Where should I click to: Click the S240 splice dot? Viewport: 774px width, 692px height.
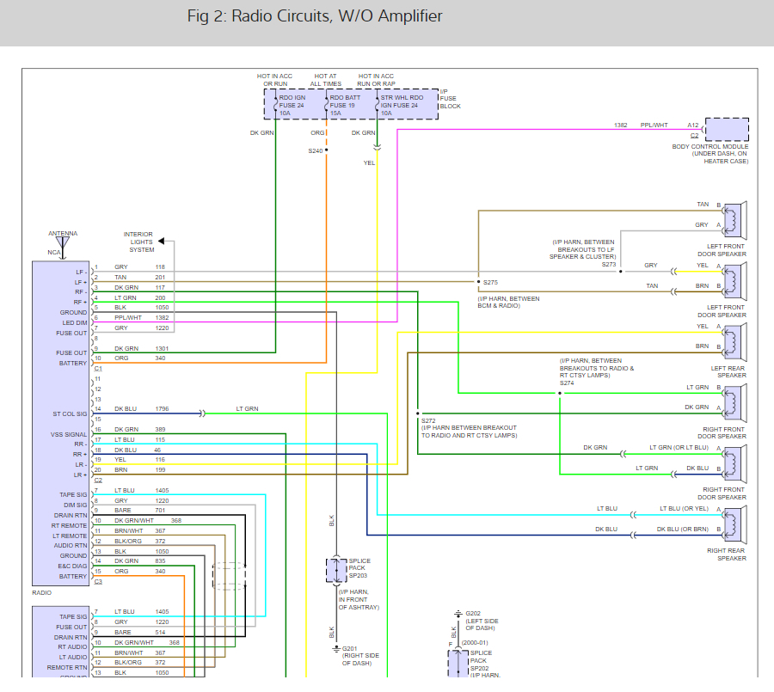[x=326, y=150]
